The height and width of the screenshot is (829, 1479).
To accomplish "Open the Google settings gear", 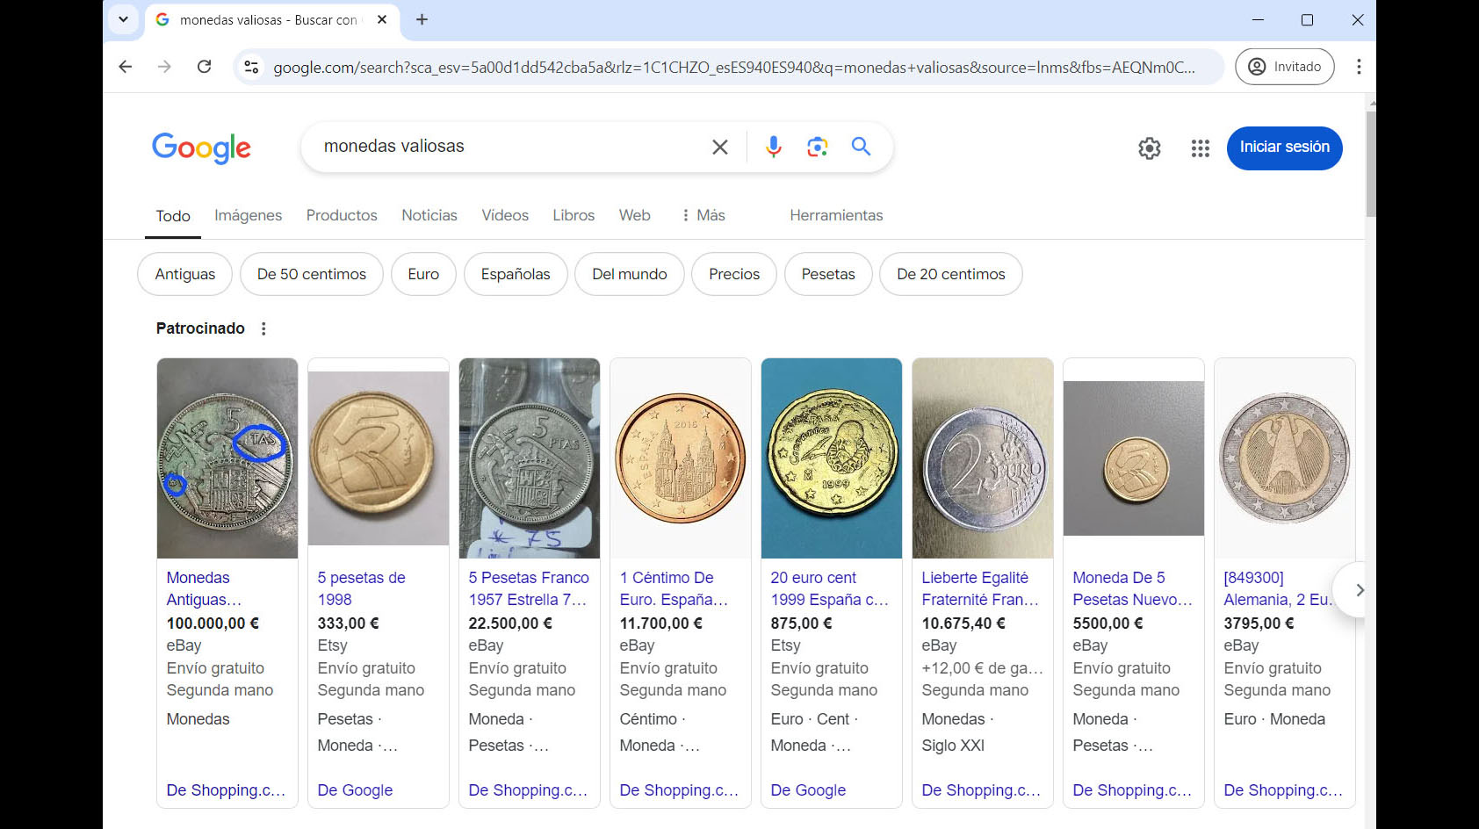I will click(x=1149, y=148).
